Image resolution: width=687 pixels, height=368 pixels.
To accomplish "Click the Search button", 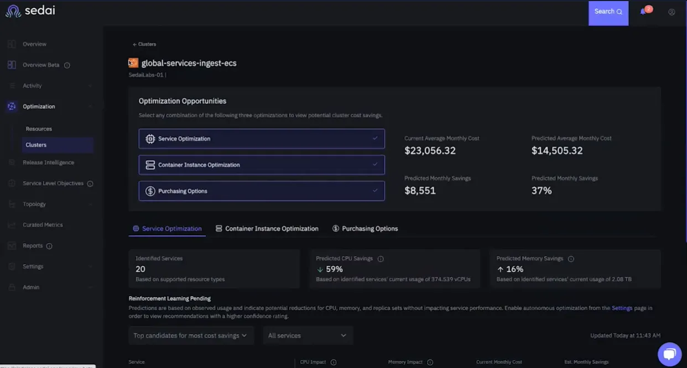I will pyautogui.click(x=608, y=12).
